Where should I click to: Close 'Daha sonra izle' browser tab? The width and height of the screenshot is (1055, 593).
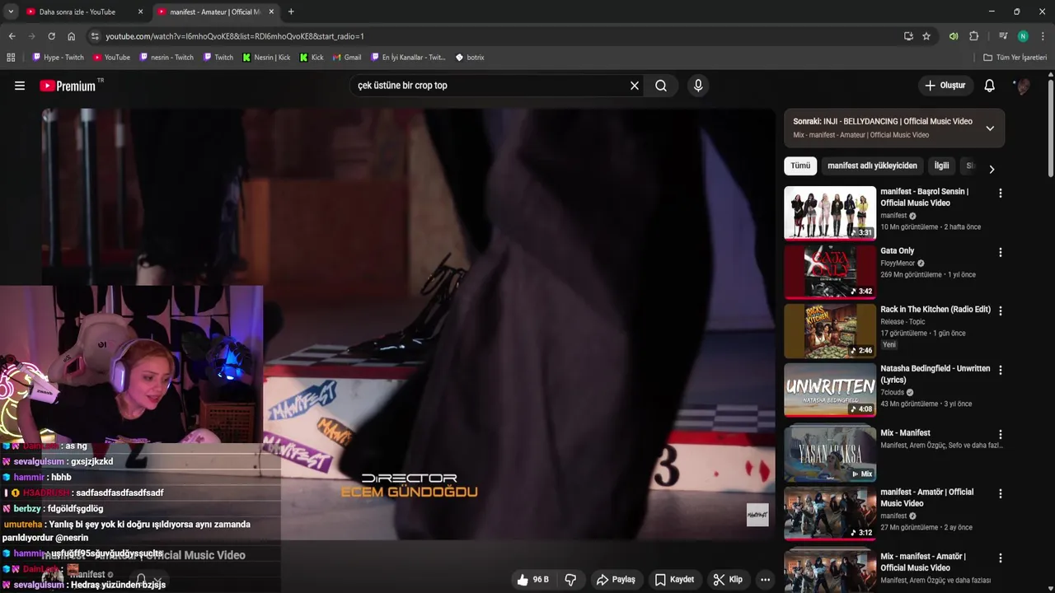pyautogui.click(x=140, y=12)
